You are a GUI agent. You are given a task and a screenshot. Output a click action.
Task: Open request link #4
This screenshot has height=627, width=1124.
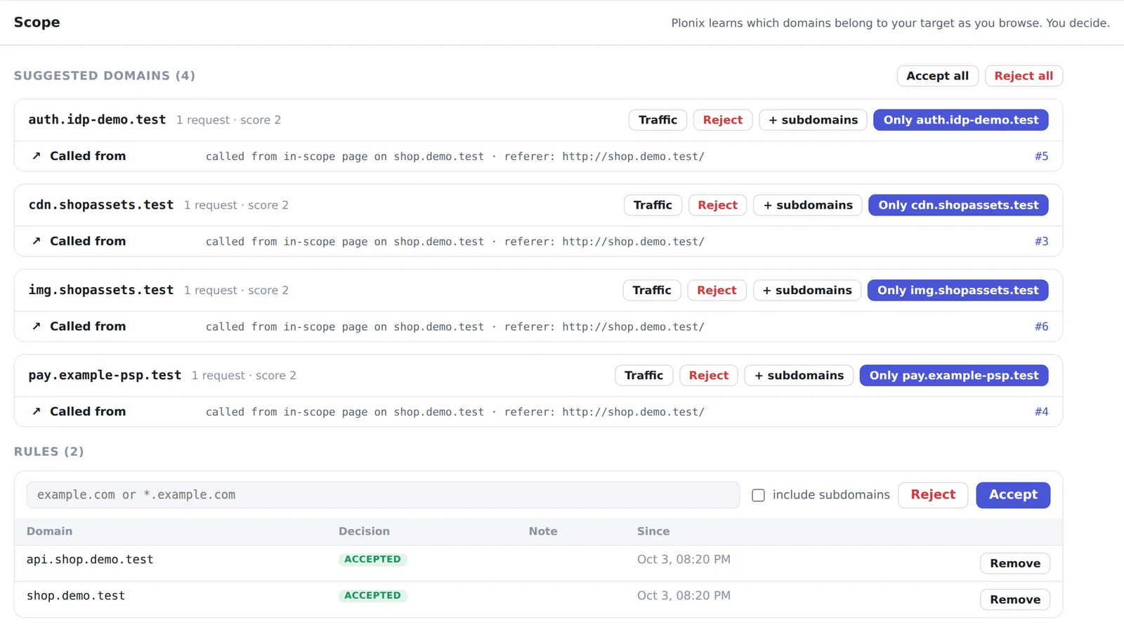[1041, 411]
